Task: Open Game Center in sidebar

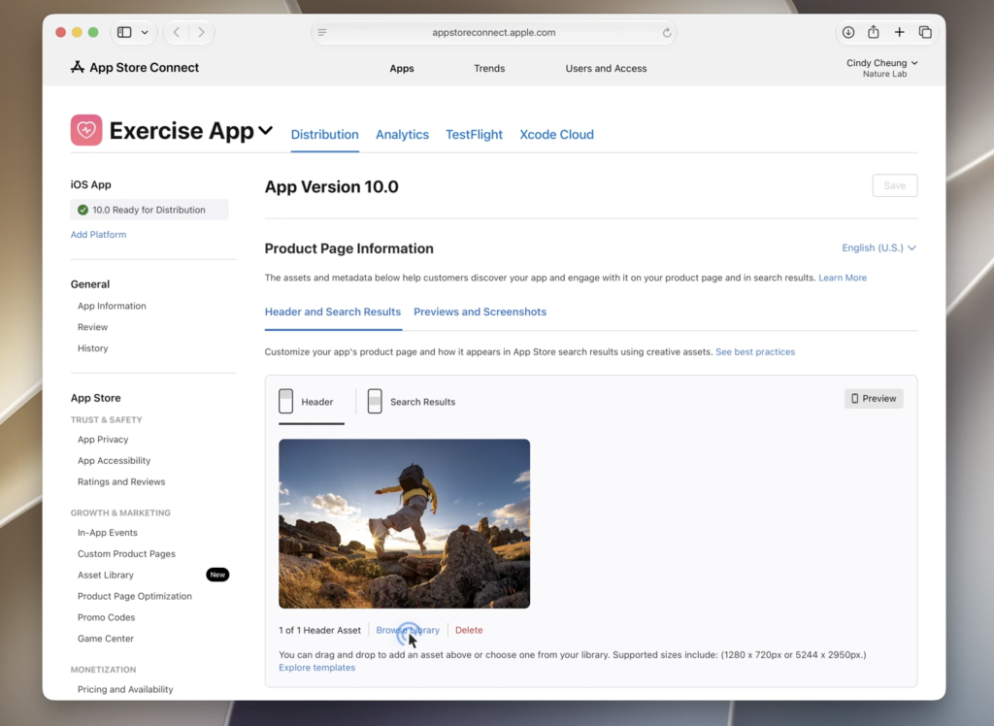Action: (x=105, y=639)
